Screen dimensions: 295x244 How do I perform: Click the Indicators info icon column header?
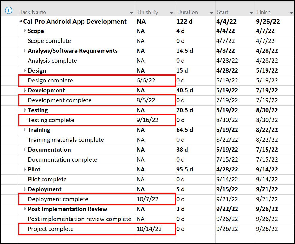(9, 10)
